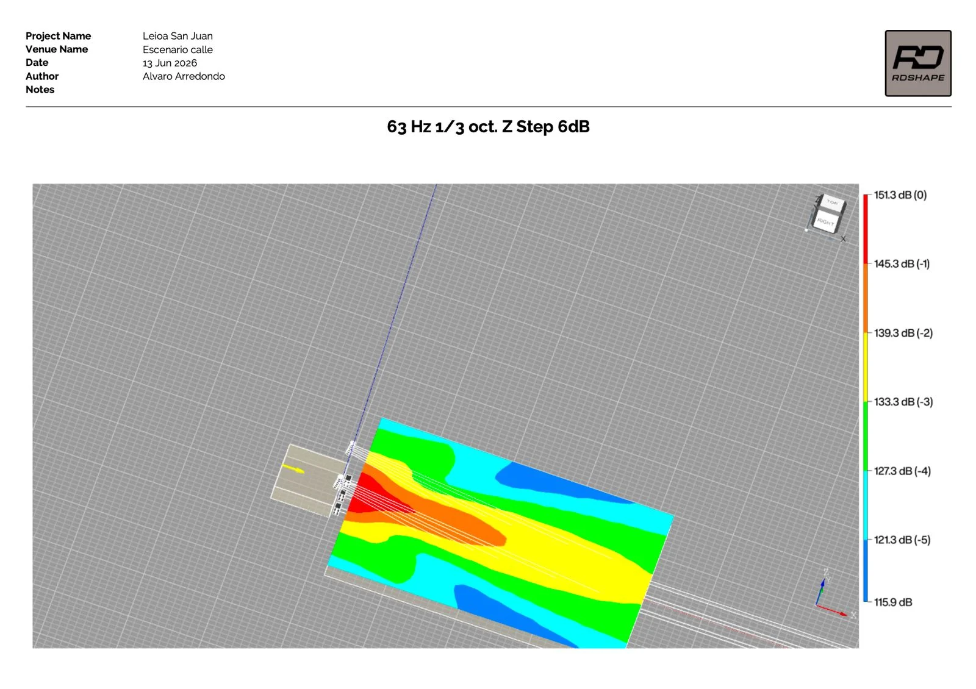Click the '145.3 dB (-1)' scale label
Screen dimensions: 976x689
click(x=902, y=264)
